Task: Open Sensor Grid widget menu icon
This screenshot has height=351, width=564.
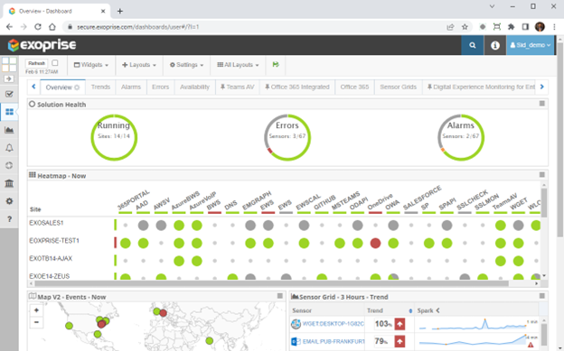Action: click(x=542, y=296)
